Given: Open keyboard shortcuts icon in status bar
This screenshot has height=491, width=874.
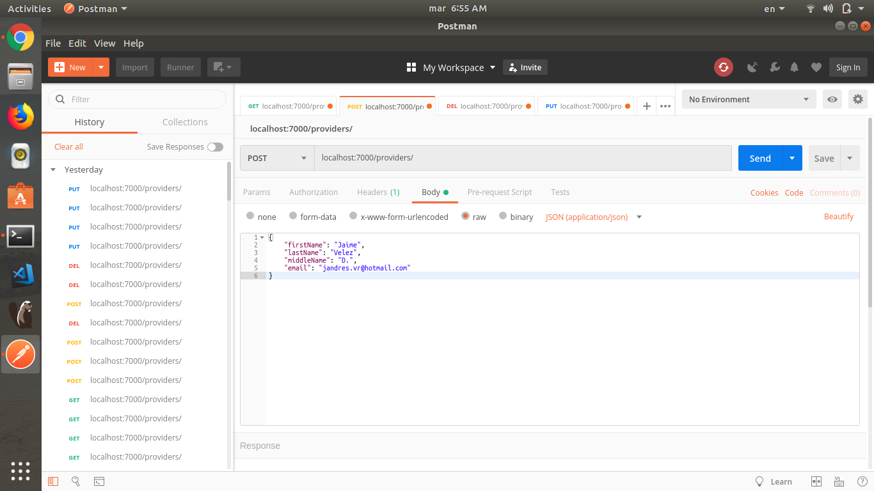Looking at the screenshot, I should pos(839,481).
